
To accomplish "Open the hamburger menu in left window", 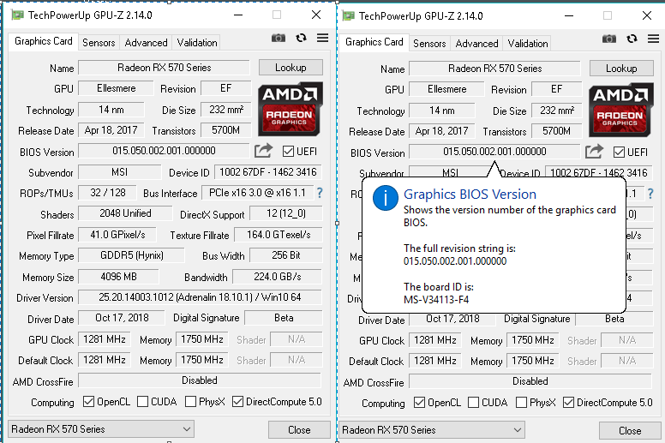I will (x=322, y=38).
